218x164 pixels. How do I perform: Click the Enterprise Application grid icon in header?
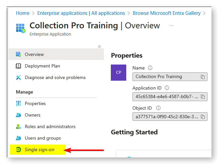click(21, 28)
